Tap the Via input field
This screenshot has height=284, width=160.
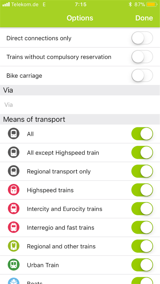coord(80,105)
